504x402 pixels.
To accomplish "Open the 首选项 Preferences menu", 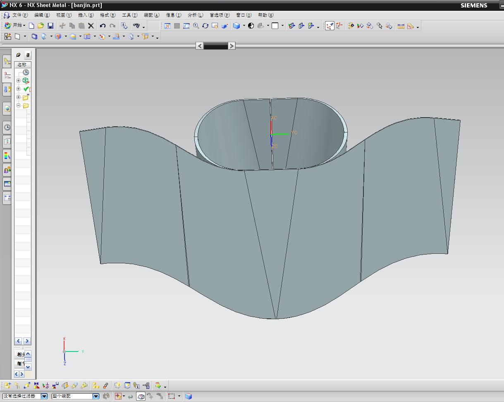I will pos(220,15).
